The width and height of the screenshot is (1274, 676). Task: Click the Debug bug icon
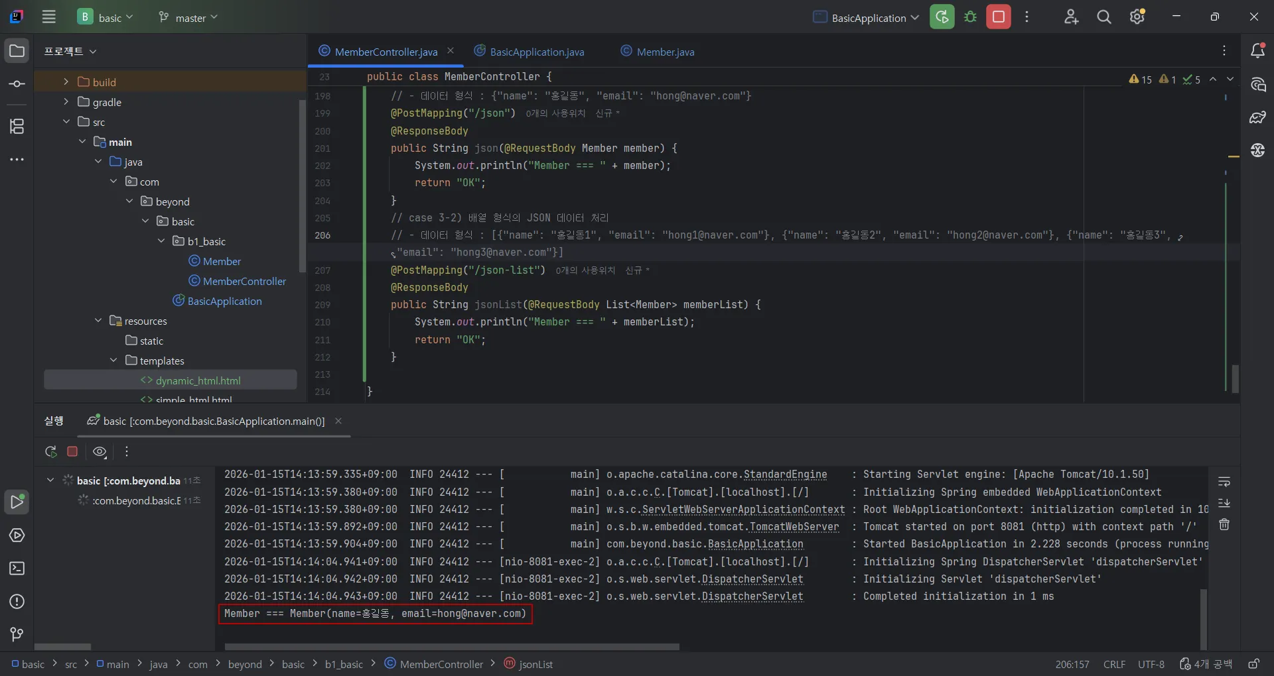pyautogui.click(x=970, y=17)
